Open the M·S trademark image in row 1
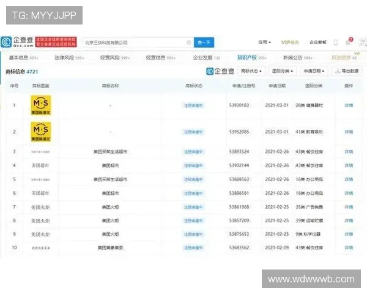The image size is (367, 294). click(41, 105)
